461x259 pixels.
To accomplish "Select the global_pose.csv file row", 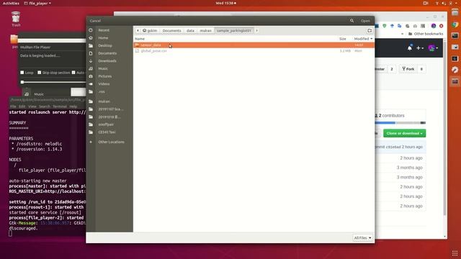I will pyautogui.click(x=254, y=51).
